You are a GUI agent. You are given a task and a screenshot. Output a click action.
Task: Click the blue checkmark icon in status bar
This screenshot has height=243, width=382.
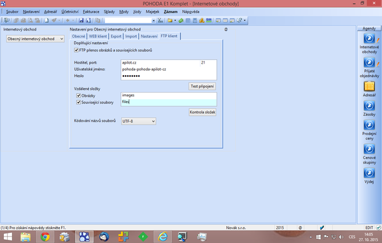pos(322,228)
